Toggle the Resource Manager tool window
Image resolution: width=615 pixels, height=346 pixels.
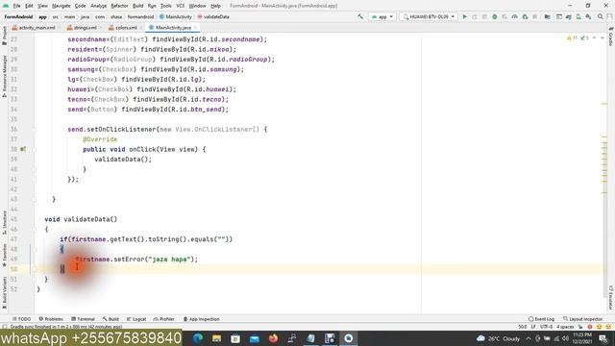[x=4, y=75]
